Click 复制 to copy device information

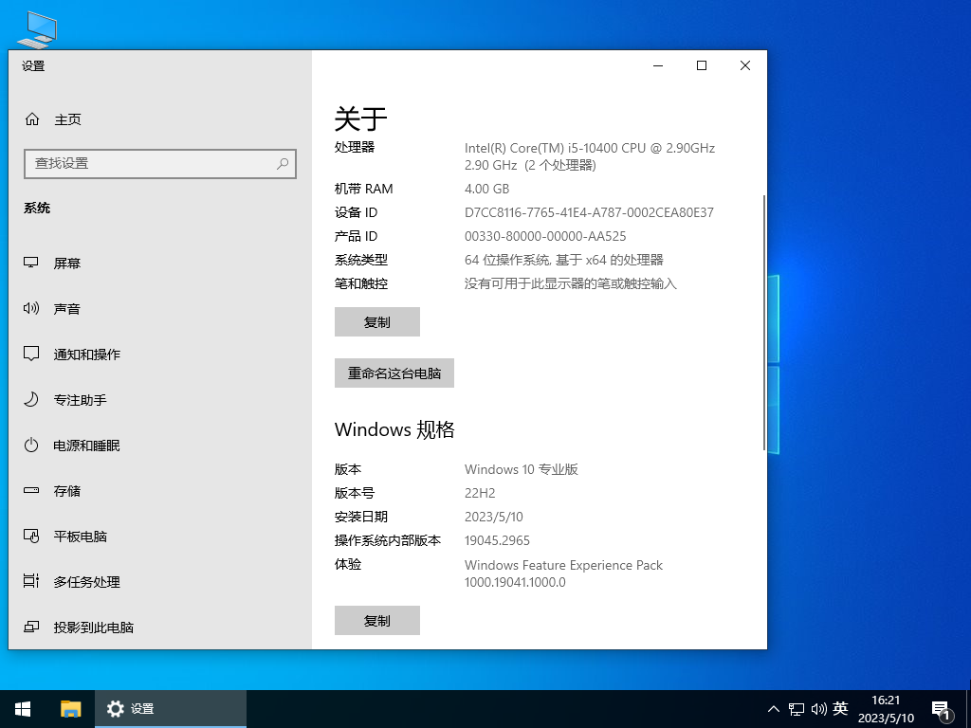(x=376, y=321)
